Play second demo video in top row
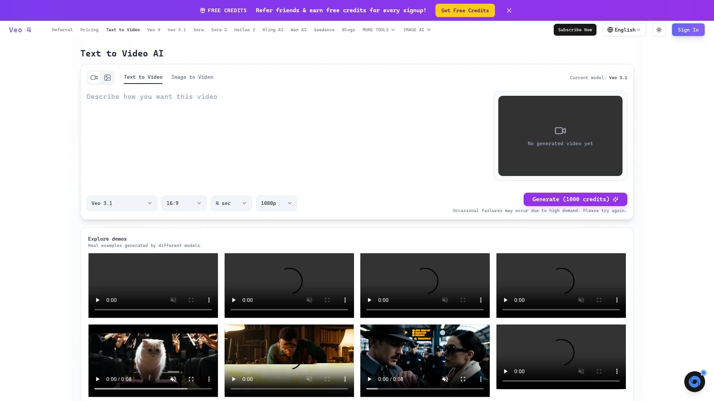The height and width of the screenshot is (401, 714). (x=234, y=300)
